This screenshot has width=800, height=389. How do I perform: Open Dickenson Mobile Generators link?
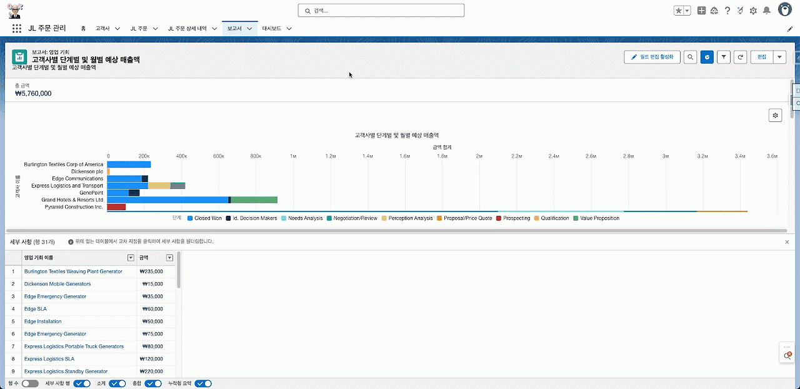tap(57, 284)
